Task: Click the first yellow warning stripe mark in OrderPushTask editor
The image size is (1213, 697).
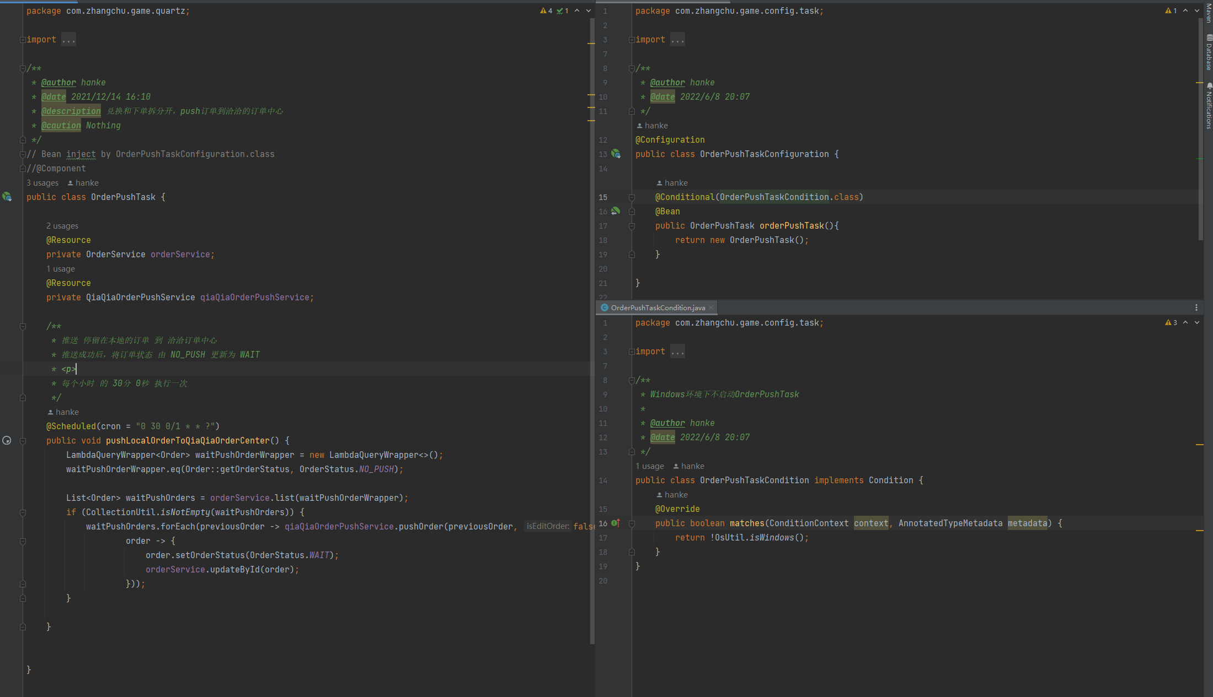Action: 591,43
